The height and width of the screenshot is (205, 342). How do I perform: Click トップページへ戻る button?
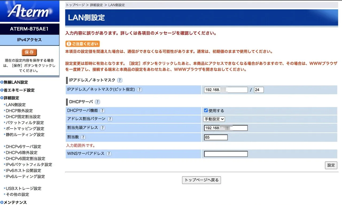(201, 180)
